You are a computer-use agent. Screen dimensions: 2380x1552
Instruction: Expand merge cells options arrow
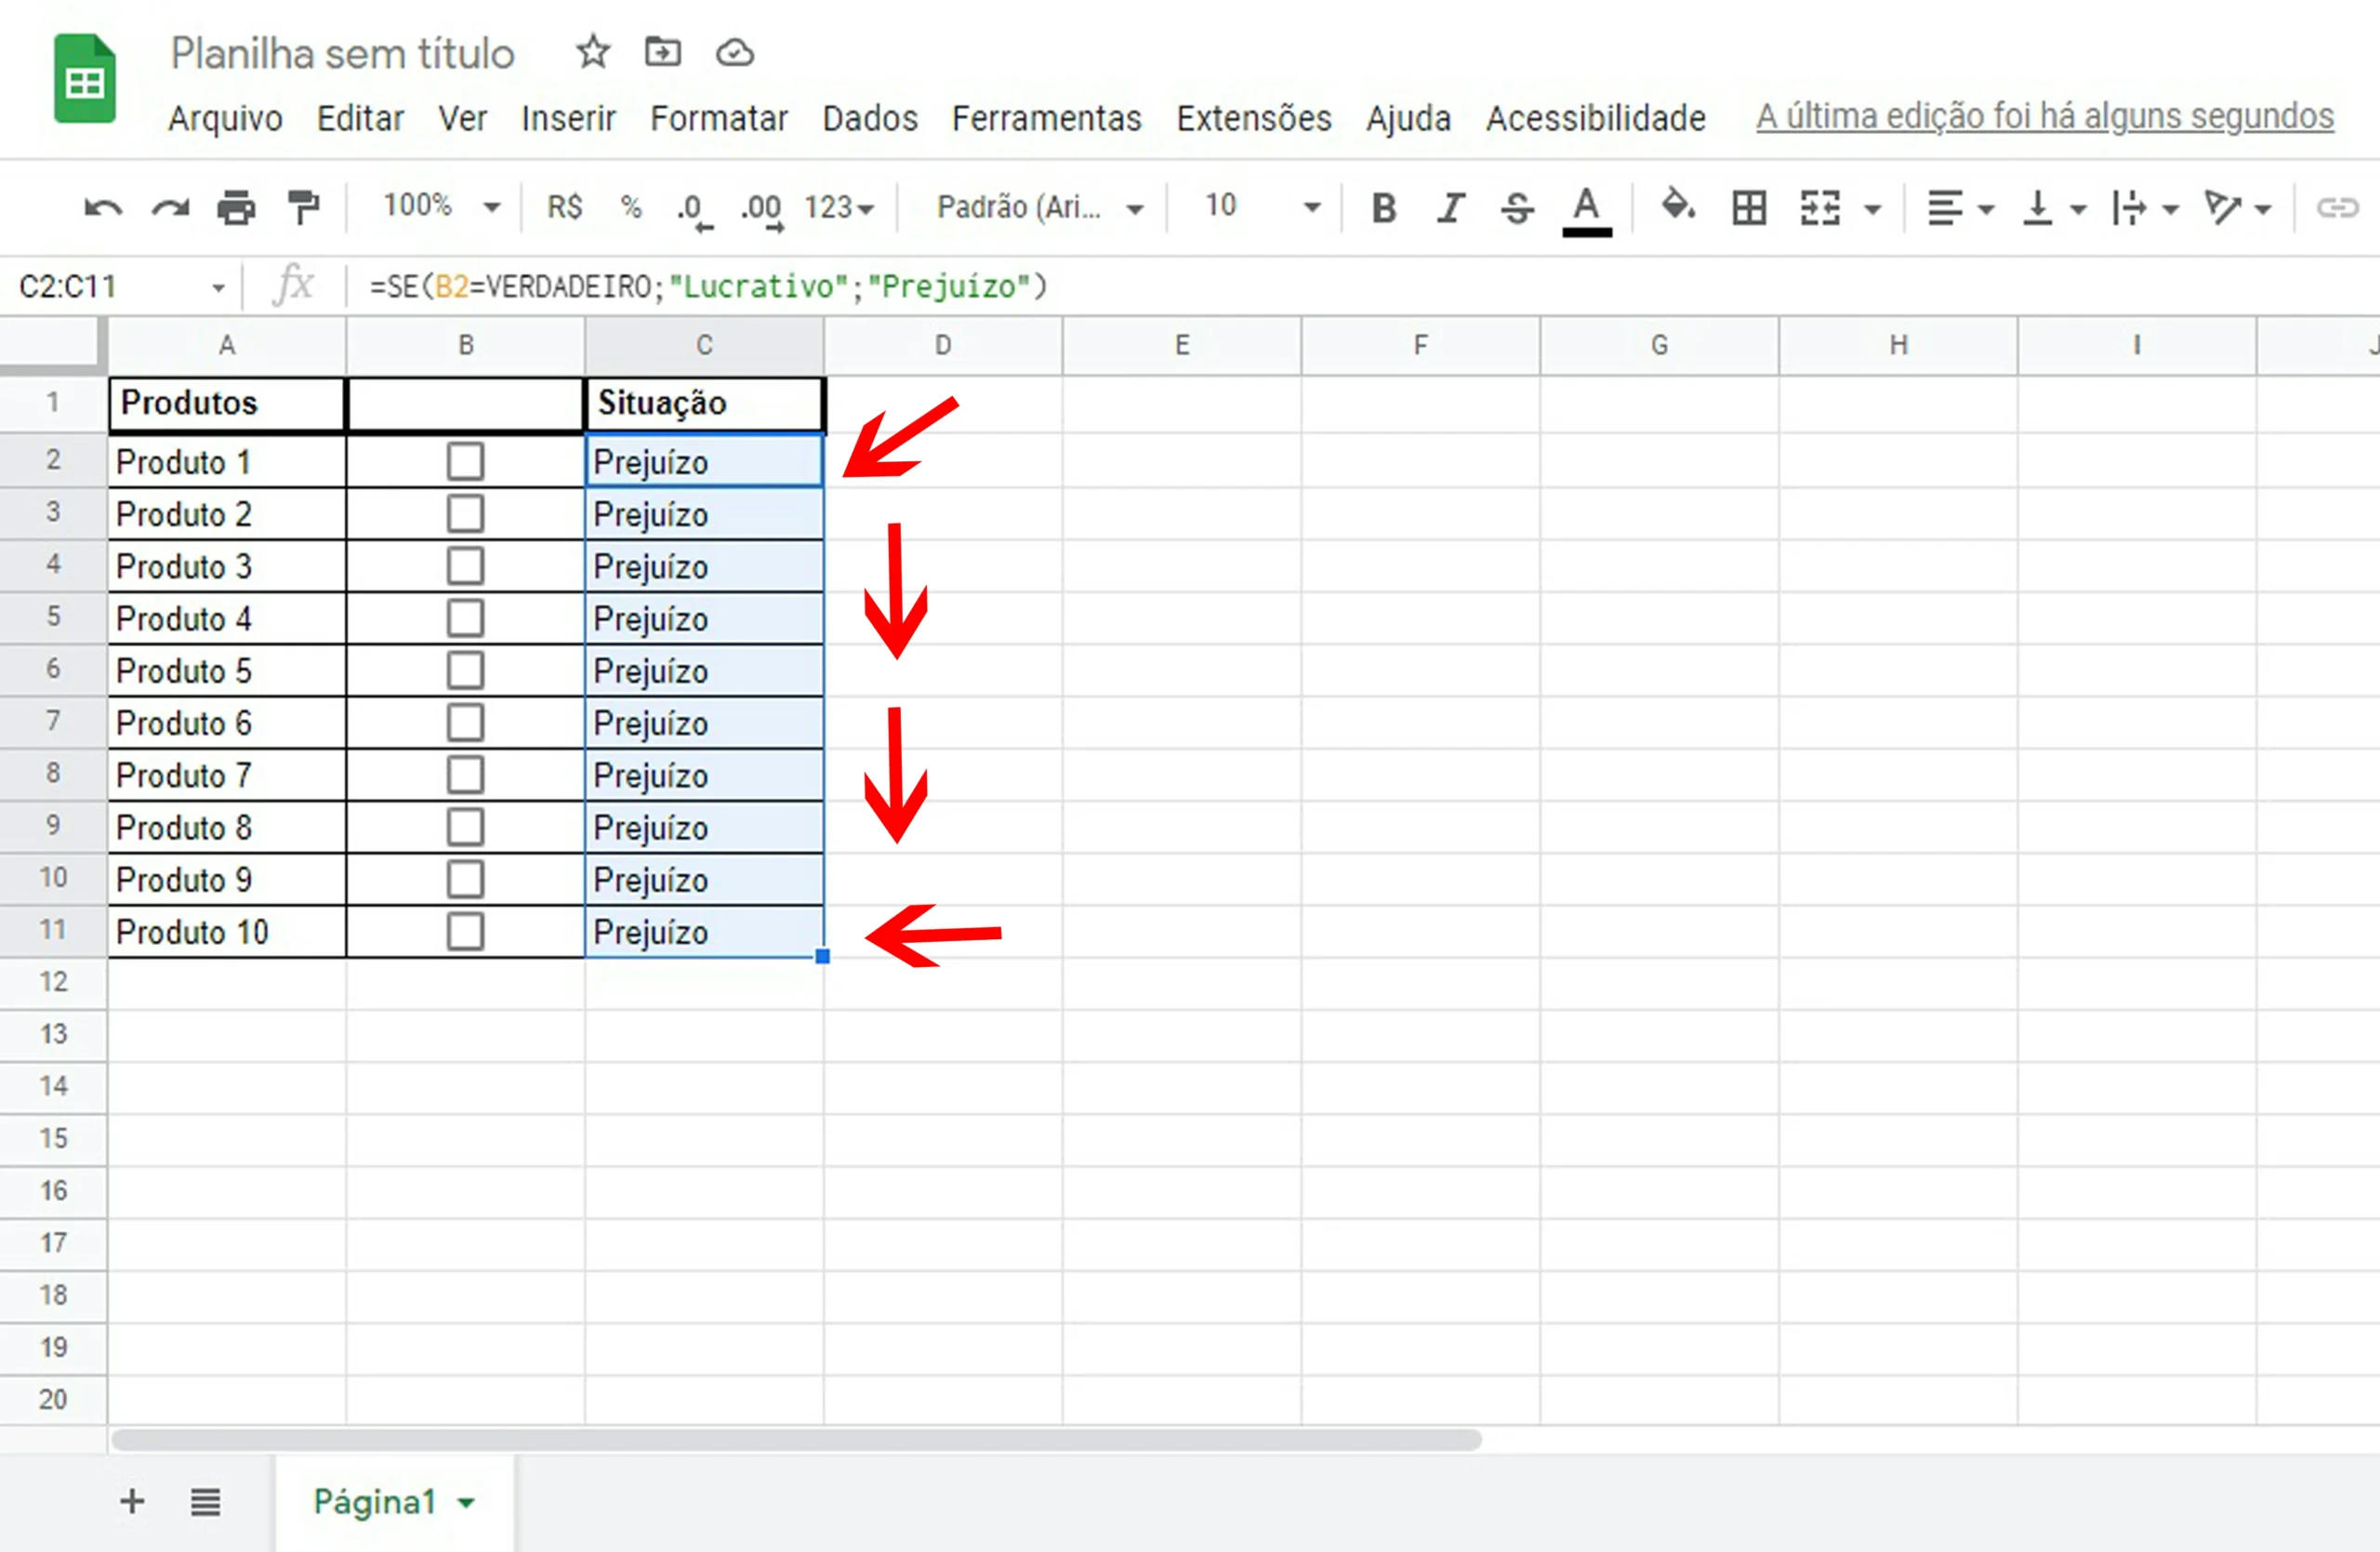point(1873,209)
